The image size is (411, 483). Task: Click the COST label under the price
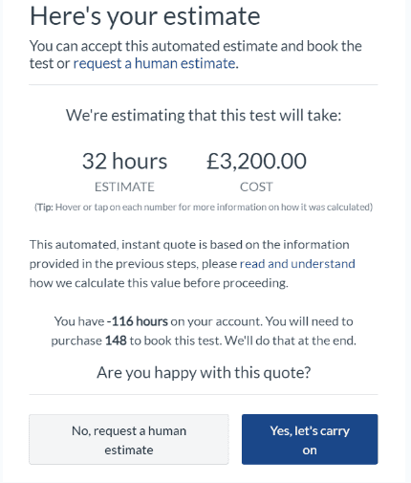click(256, 187)
